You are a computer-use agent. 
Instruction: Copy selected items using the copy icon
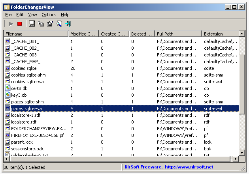pyautogui.click(x=41, y=24)
